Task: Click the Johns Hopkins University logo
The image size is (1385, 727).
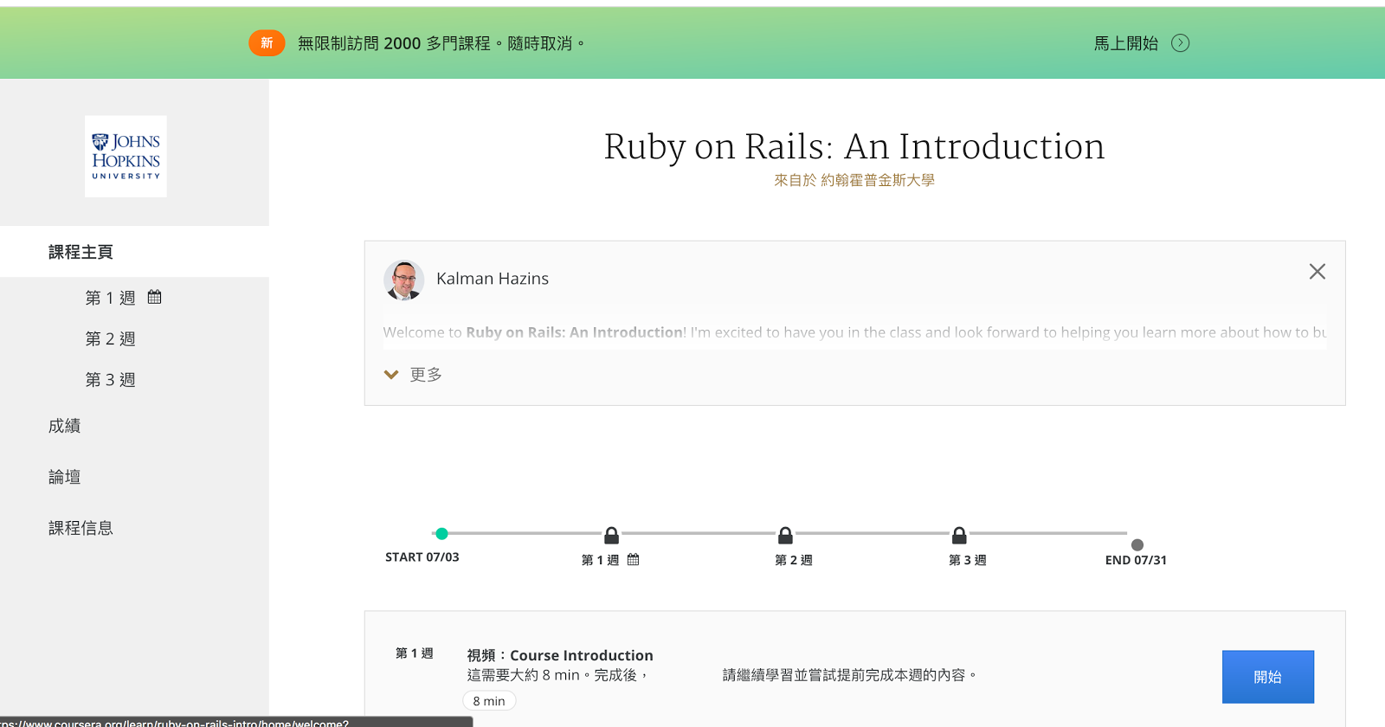Action: (x=126, y=157)
